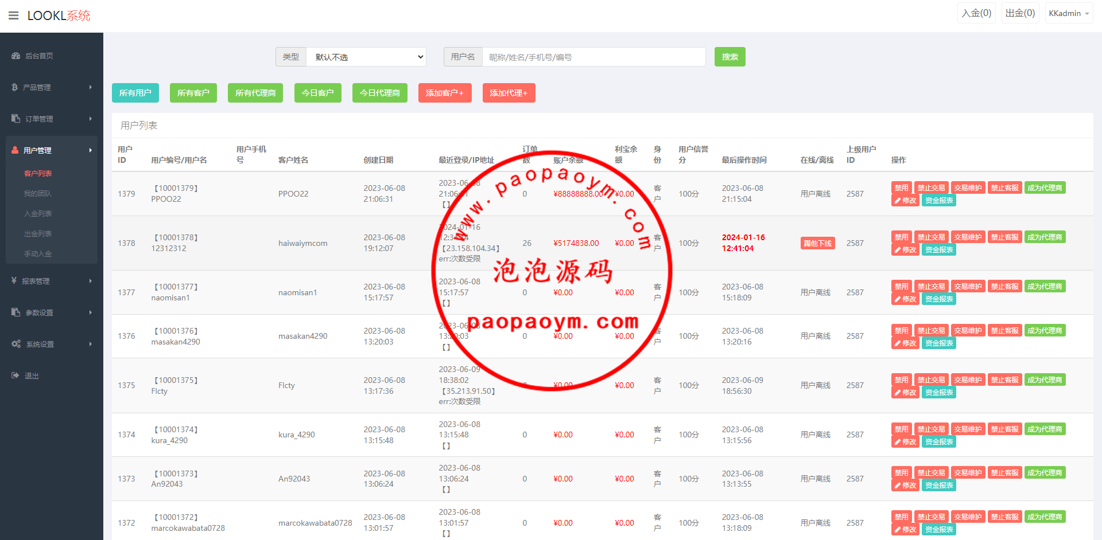This screenshot has width=1102, height=540.
Task: Toggle 禁用 for user 1379
Action: coord(901,188)
